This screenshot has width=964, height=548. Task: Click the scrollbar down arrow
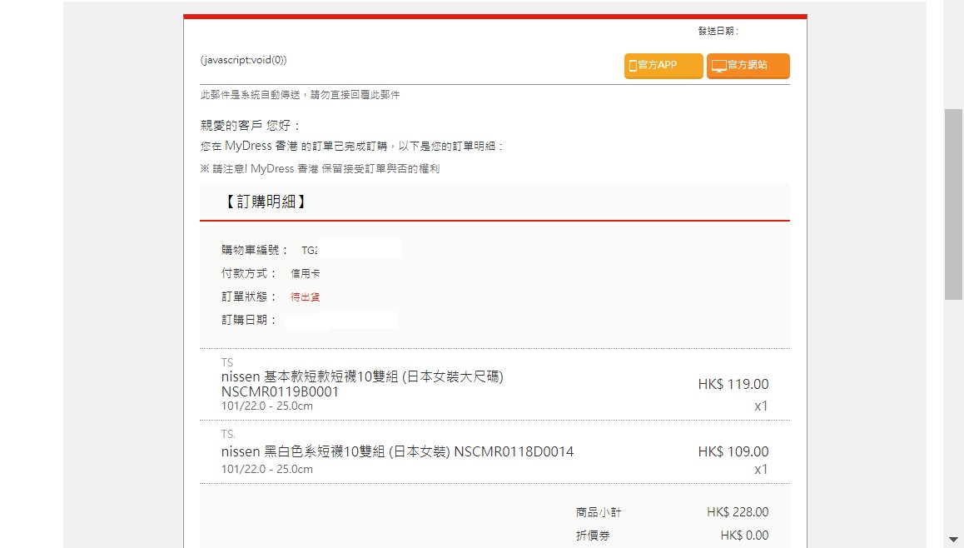click(953, 540)
